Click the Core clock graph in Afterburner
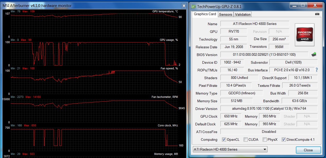 tap(94, 139)
